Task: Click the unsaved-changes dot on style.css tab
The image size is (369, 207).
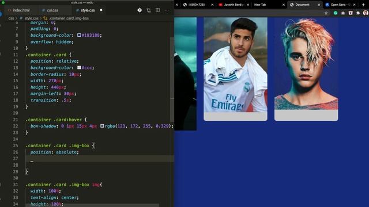Action: point(101,10)
